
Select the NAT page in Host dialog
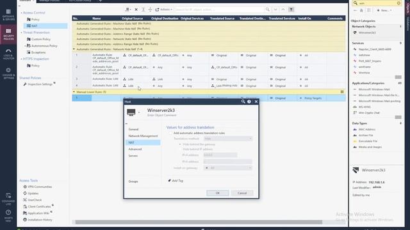[x=143, y=142]
